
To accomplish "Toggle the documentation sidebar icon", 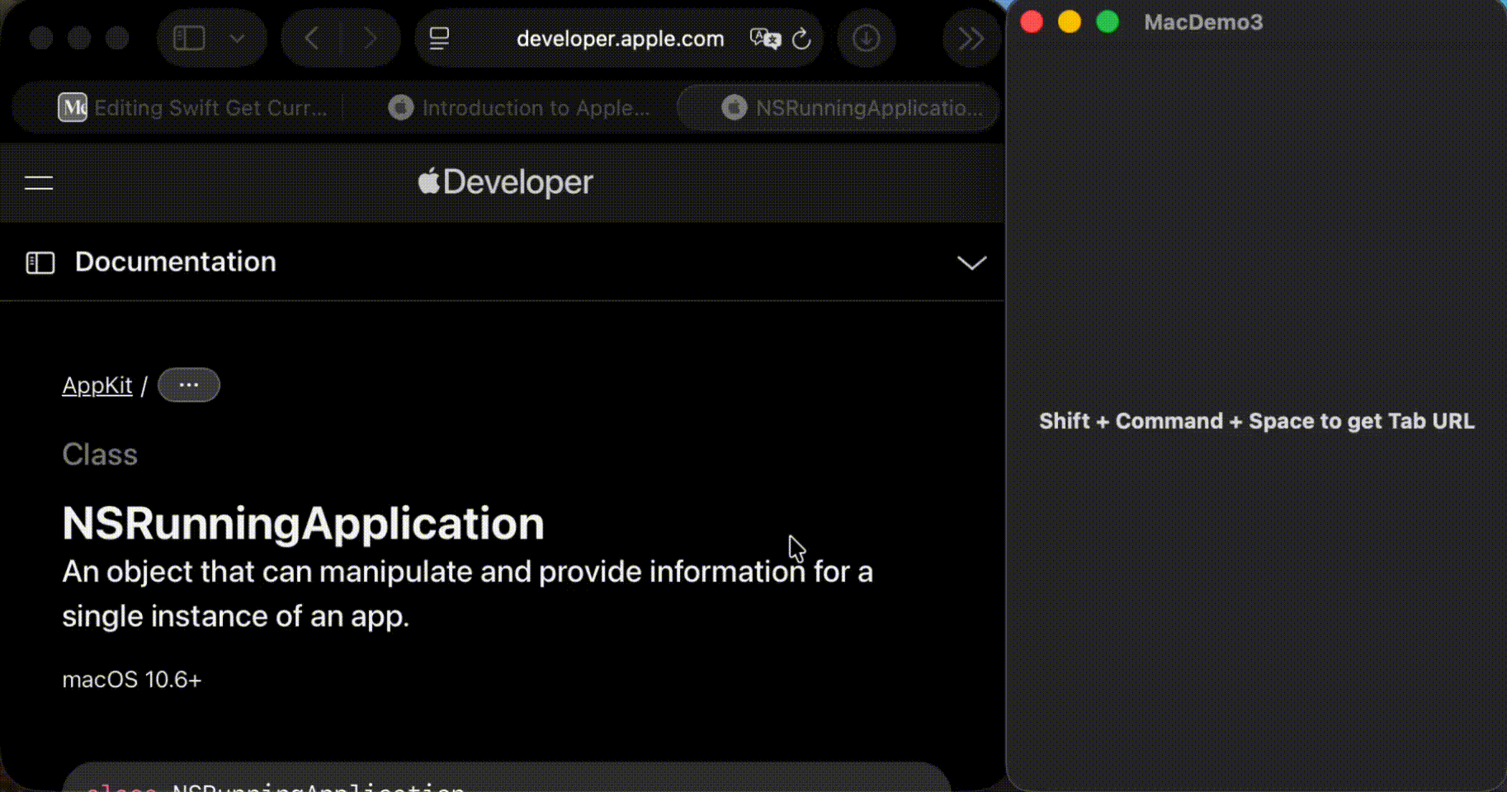I will 40,262.
